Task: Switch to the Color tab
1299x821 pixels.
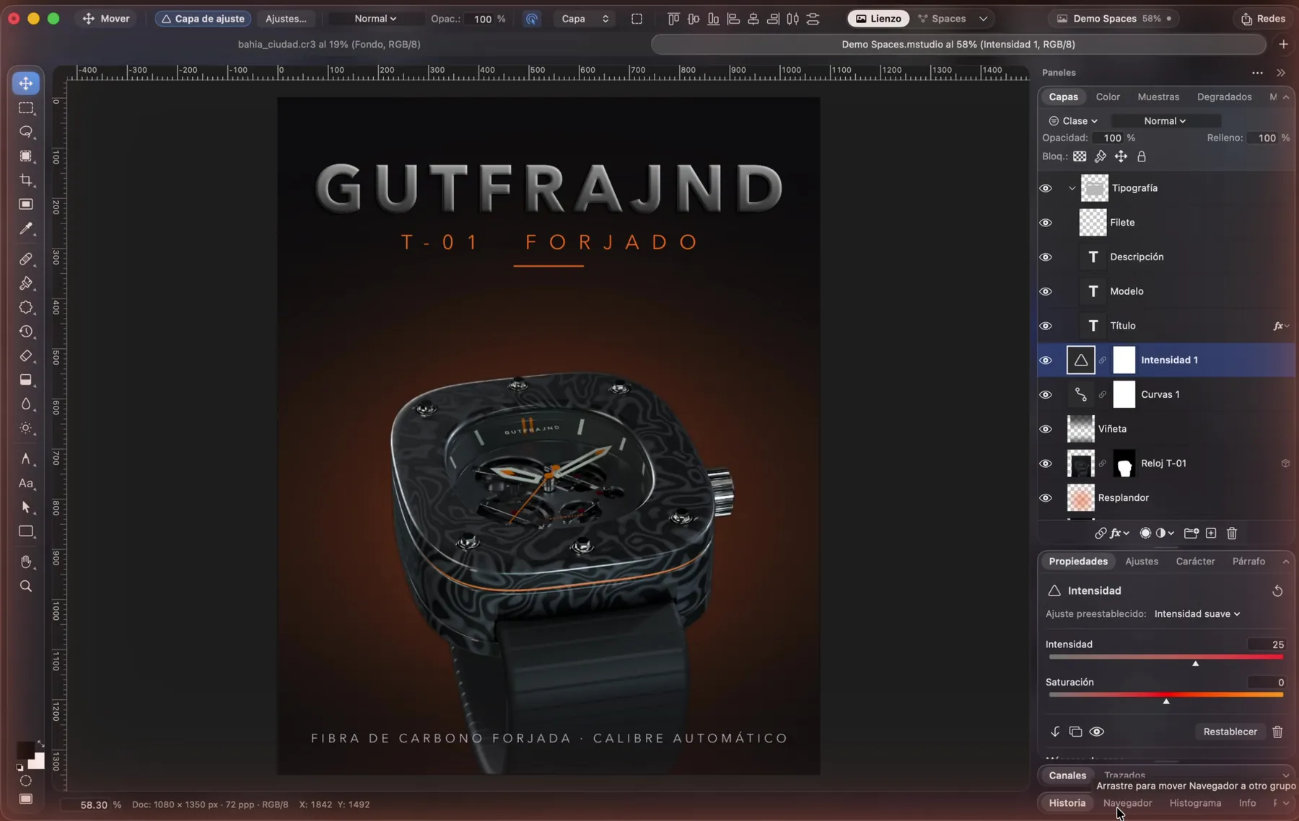Action: point(1108,97)
